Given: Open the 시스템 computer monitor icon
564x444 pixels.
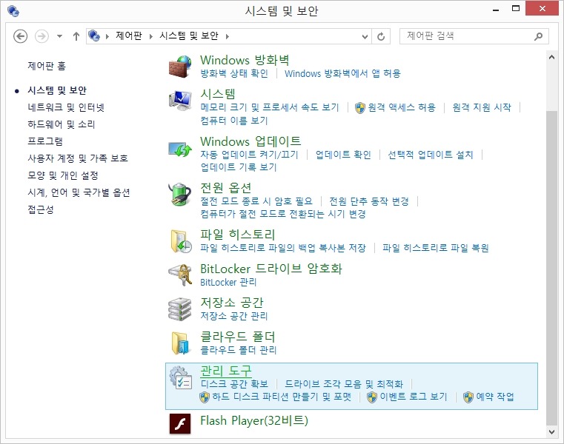Looking at the screenshot, I should pyautogui.click(x=180, y=100).
